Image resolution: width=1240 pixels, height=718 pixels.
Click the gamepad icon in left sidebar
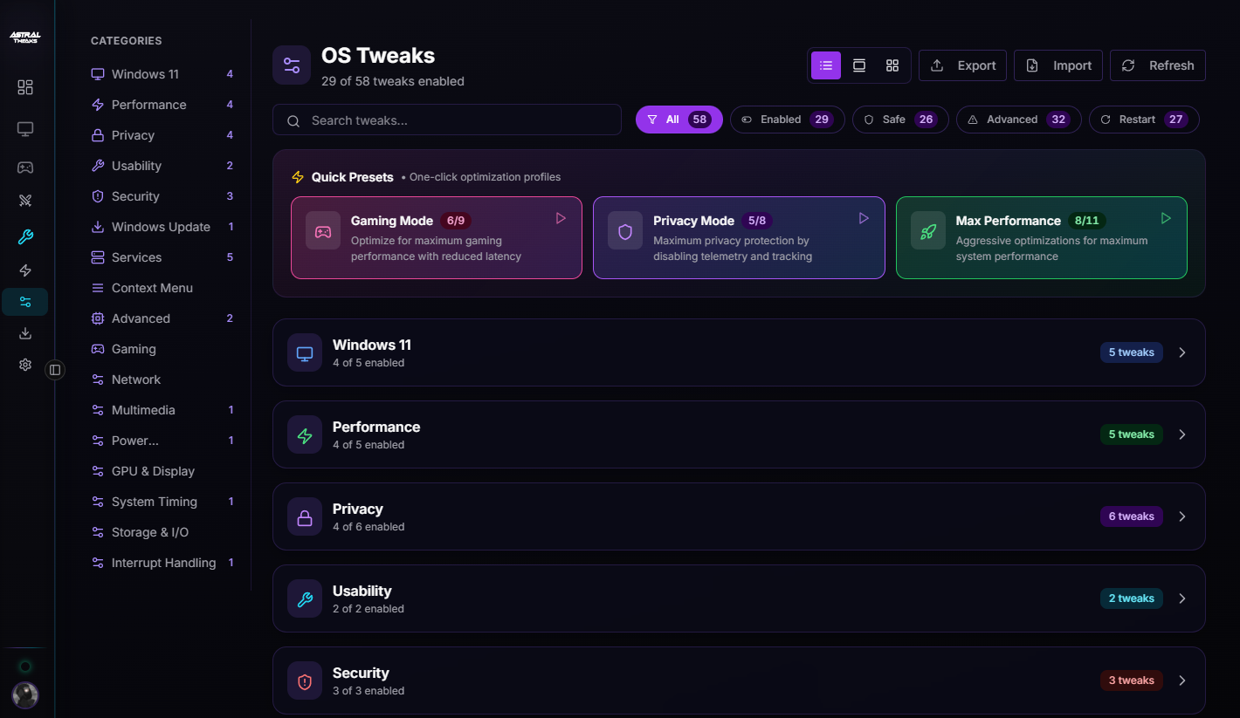click(x=25, y=167)
